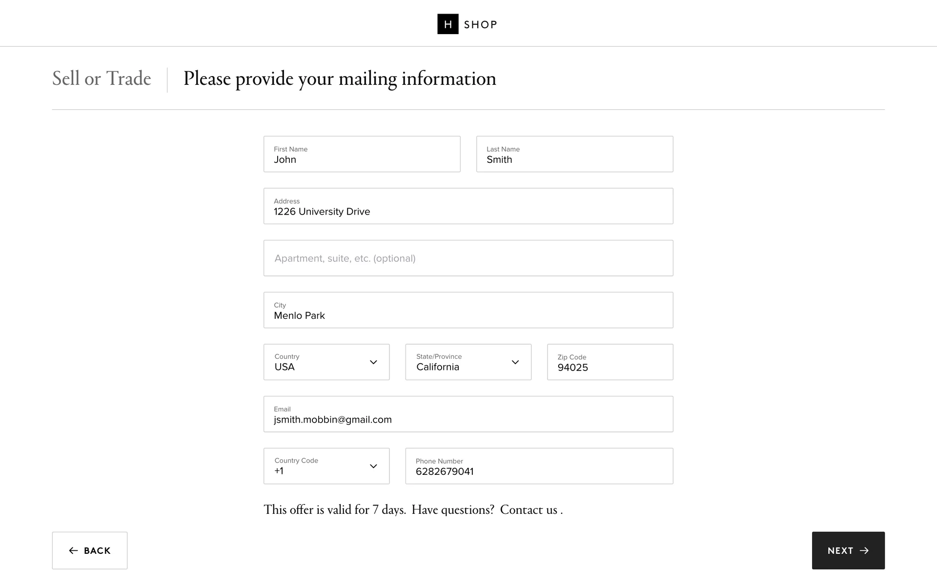Click the H logo icon

pos(448,24)
